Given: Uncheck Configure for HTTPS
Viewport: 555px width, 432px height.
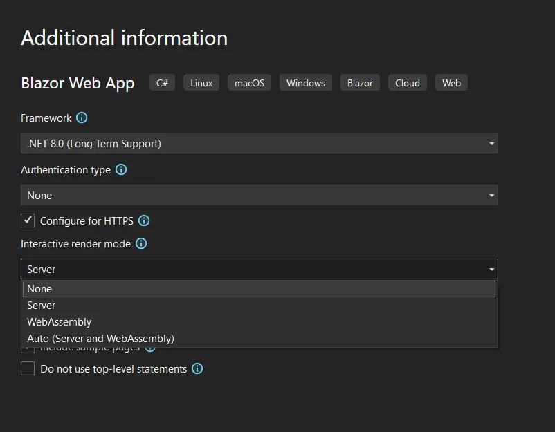Looking at the screenshot, I should click(27, 220).
